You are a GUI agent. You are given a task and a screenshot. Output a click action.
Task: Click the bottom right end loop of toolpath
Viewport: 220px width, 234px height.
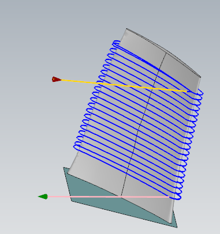point(176,197)
